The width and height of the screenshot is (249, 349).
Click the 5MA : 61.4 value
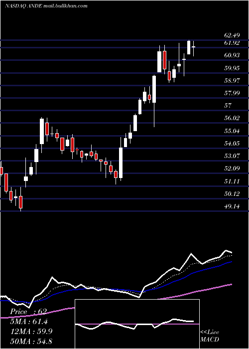29,322
